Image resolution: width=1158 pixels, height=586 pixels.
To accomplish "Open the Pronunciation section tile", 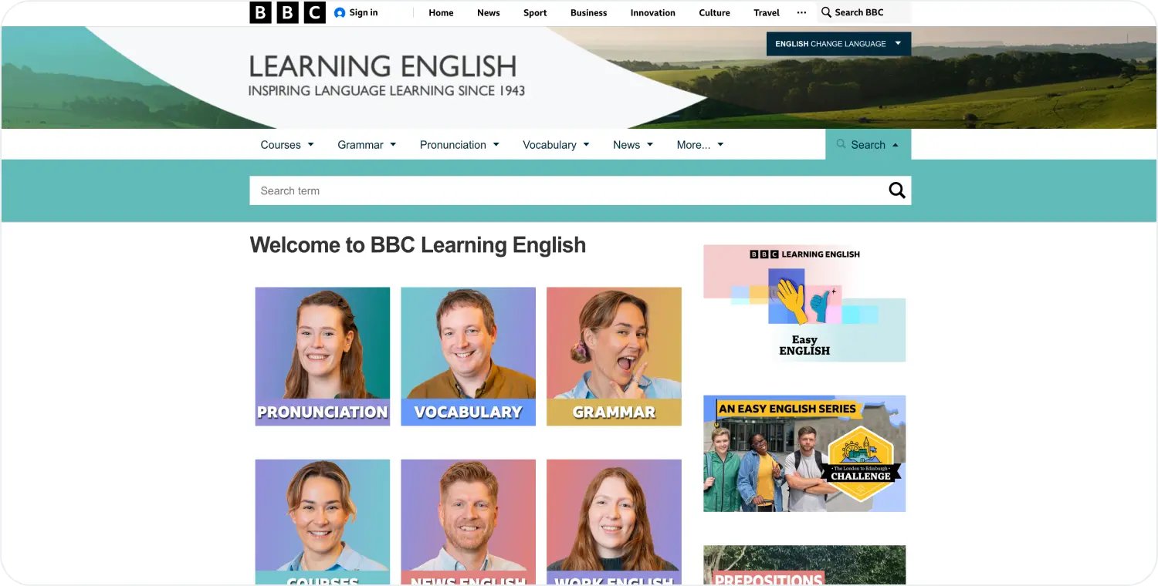I will (x=322, y=355).
